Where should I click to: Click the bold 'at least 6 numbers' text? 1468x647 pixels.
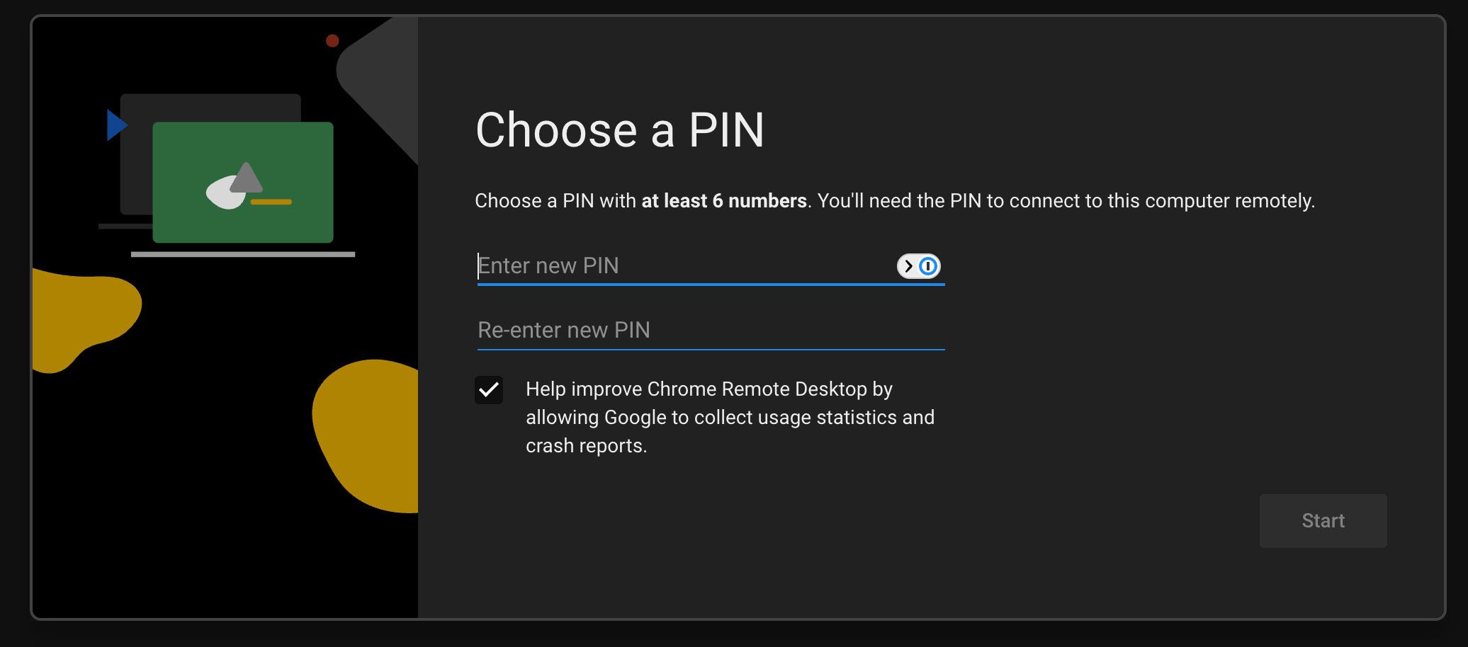click(723, 201)
